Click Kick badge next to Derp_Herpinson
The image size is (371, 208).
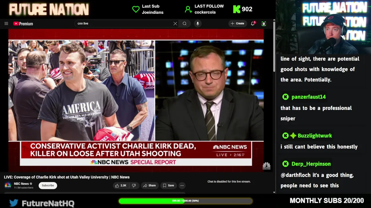[x=285, y=164]
